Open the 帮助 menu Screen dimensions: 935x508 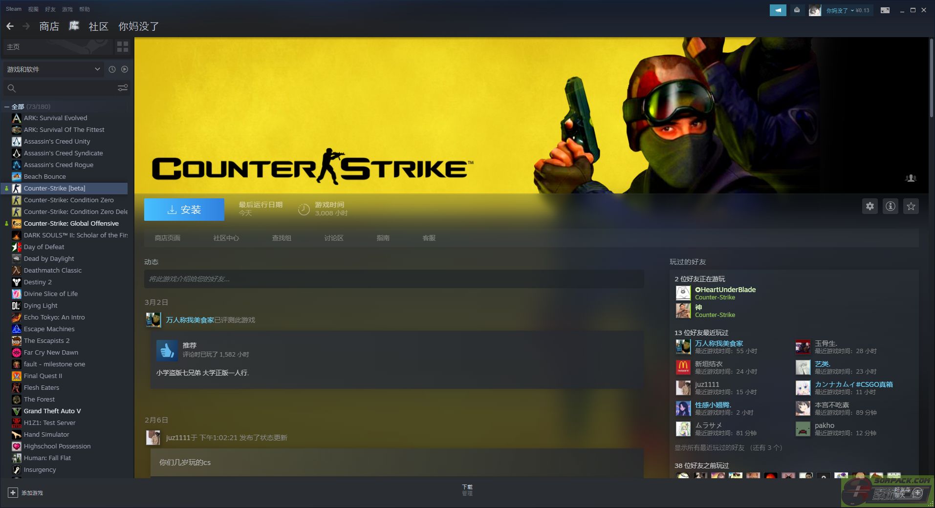coord(85,9)
